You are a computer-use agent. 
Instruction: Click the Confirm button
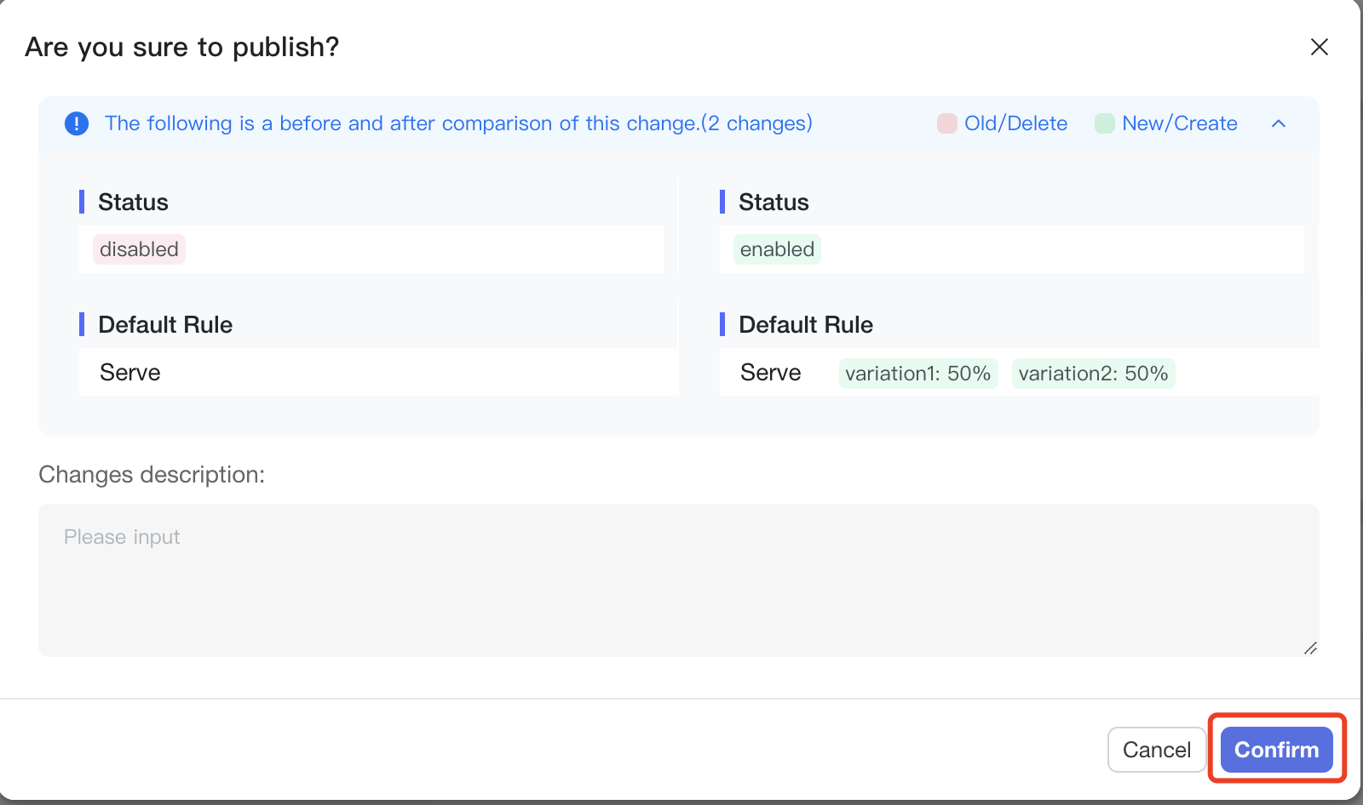click(1276, 750)
